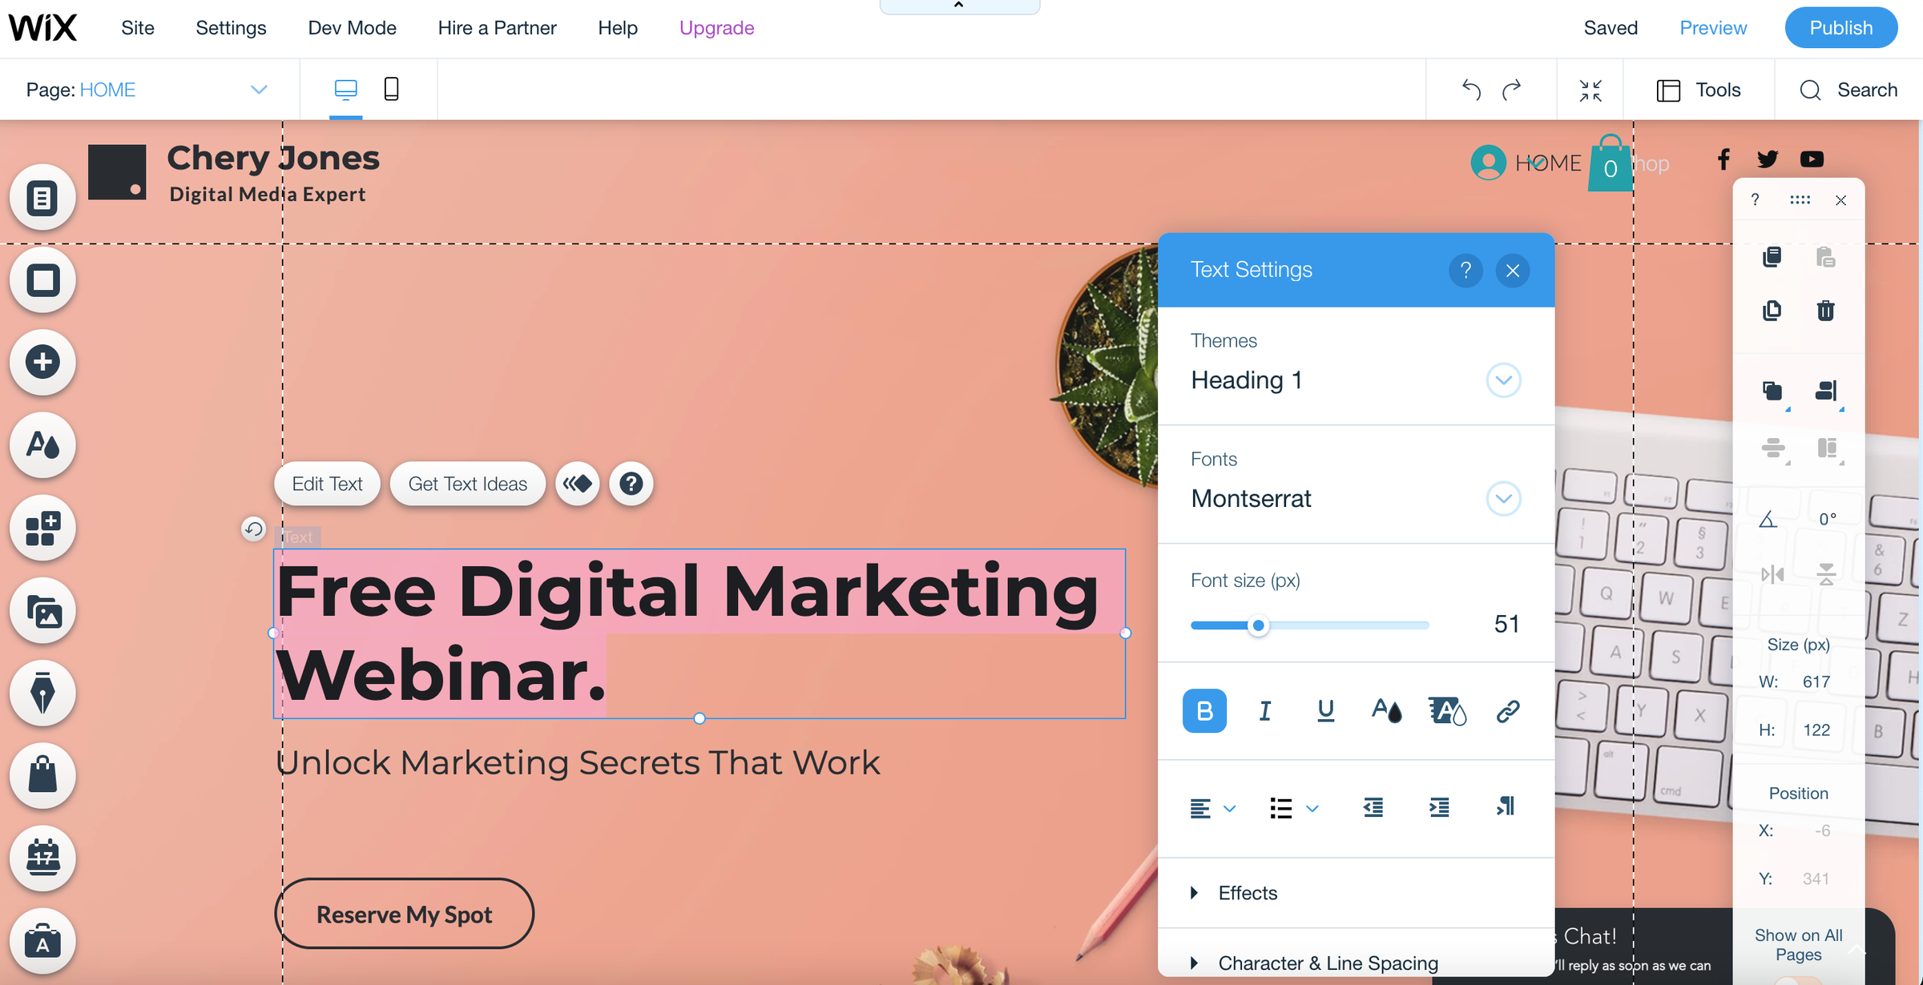
Task: Expand the Character & Line Spacing section
Action: [x=1327, y=963]
